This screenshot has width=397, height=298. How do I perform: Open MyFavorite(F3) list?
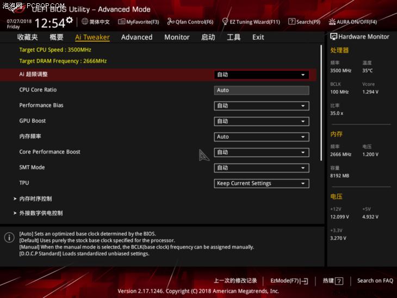[x=139, y=22]
